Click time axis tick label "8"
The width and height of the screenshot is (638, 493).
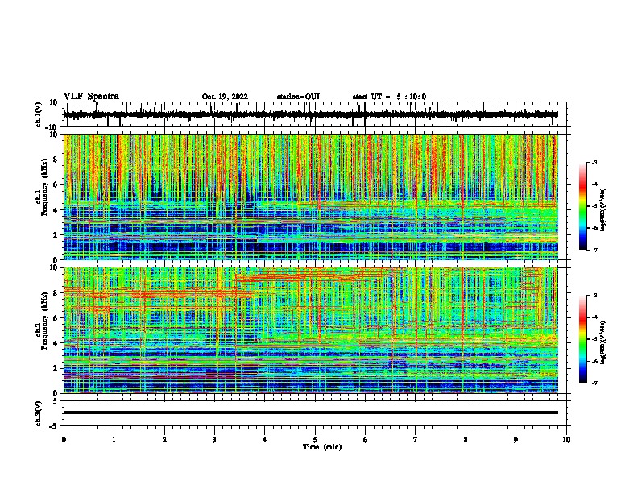466,440
